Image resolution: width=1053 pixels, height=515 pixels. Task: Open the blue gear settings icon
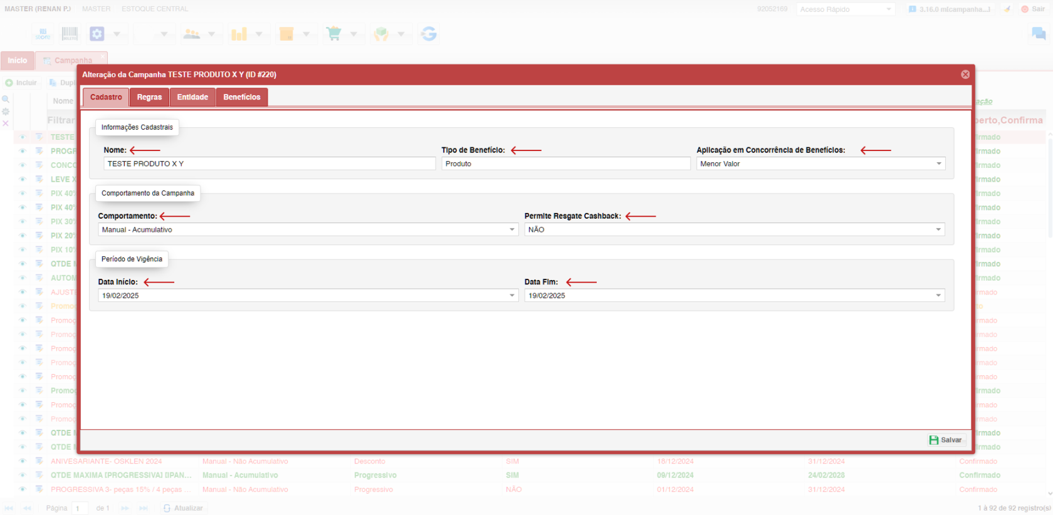tap(97, 34)
